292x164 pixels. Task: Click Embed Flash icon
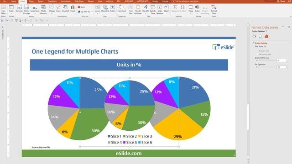click(214, 9)
